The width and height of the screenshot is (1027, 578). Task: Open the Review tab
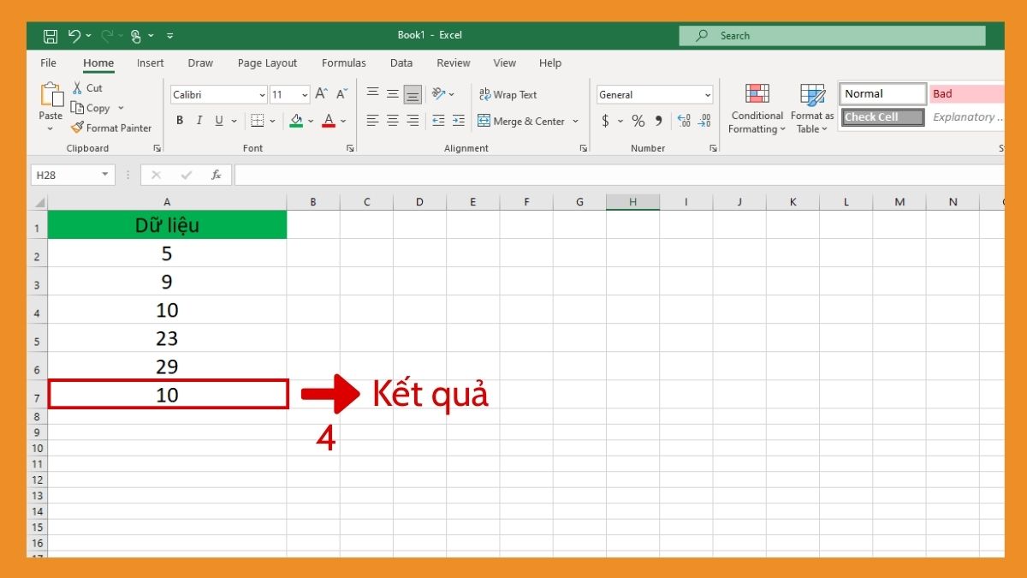click(453, 63)
